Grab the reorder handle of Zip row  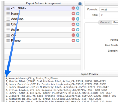pos(8,35)
